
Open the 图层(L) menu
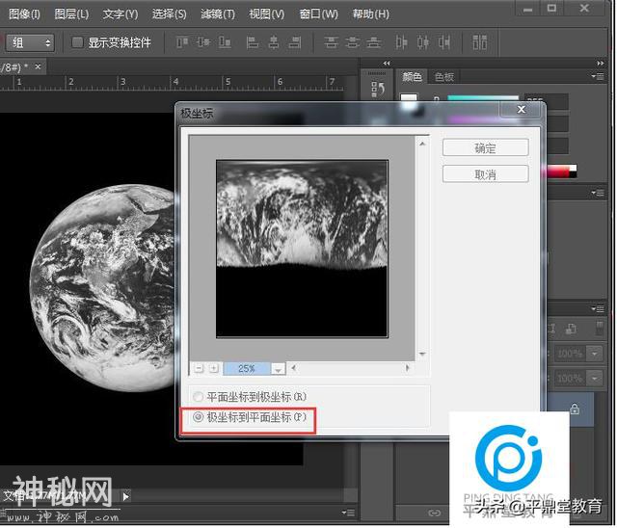click(71, 14)
